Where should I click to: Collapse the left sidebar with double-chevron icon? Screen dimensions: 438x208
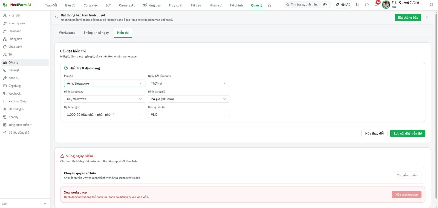[x=45, y=204]
